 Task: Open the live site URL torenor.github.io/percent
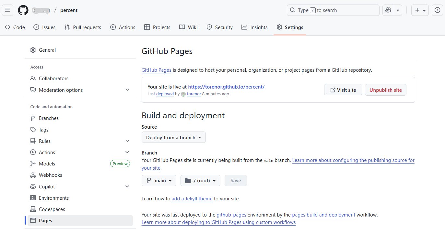[226, 87]
